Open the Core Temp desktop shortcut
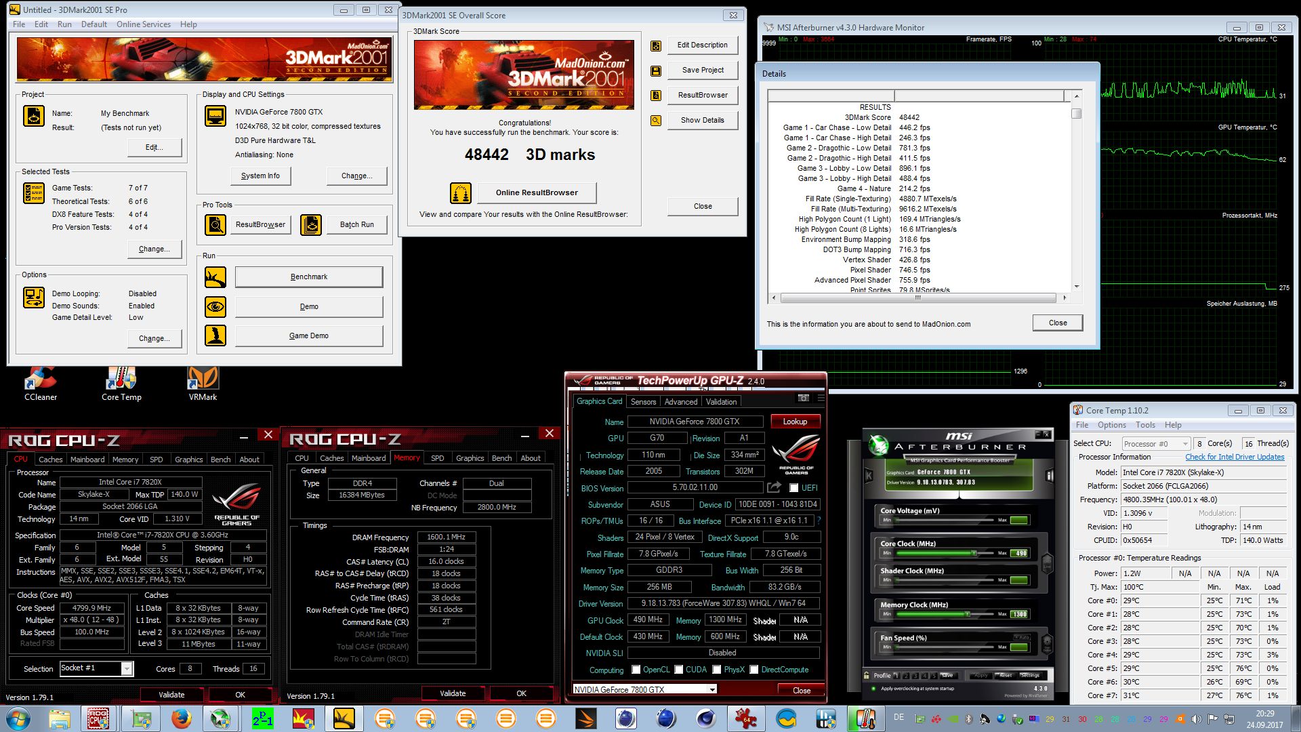Image resolution: width=1301 pixels, height=732 pixels. (x=121, y=384)
